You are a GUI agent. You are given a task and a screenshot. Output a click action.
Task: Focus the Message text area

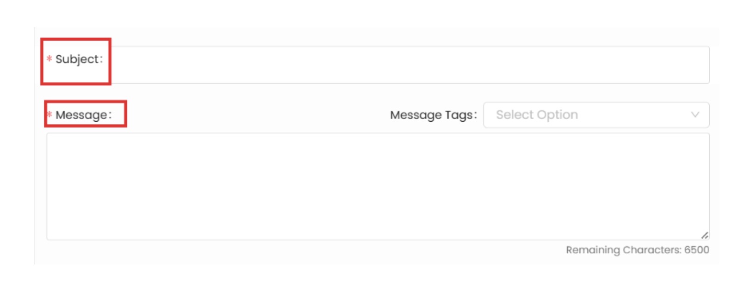[378, 186]
